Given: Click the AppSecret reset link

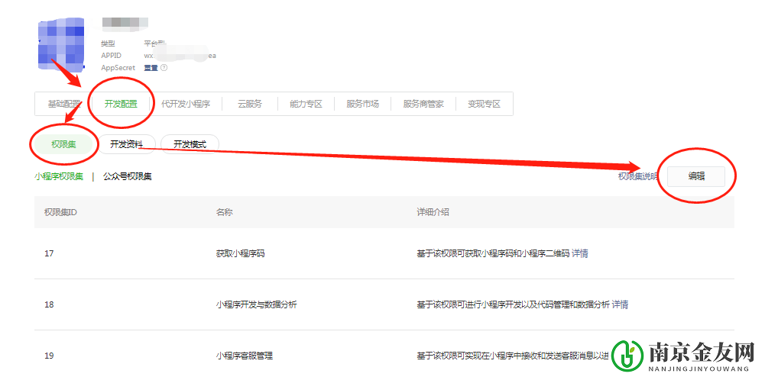Looking at the screenshot, I should [151, 68].
